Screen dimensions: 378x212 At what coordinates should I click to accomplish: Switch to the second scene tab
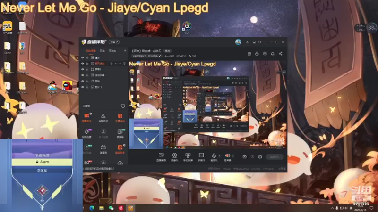(103, 51)
